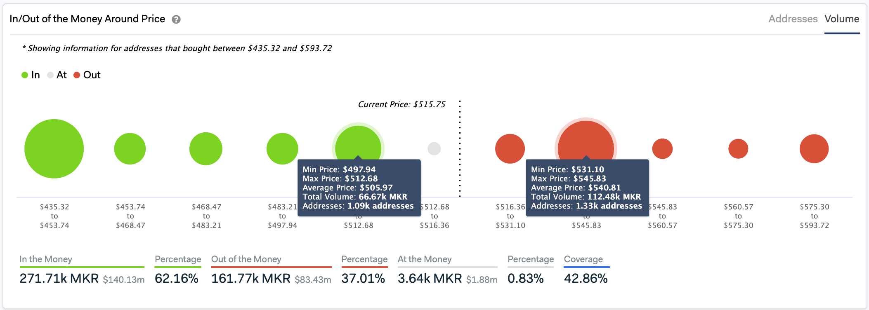Click the $560.57 to $575.30 red bubble
Image resolution: width=869 pixels, height=310 pixels.
[738, 149]
